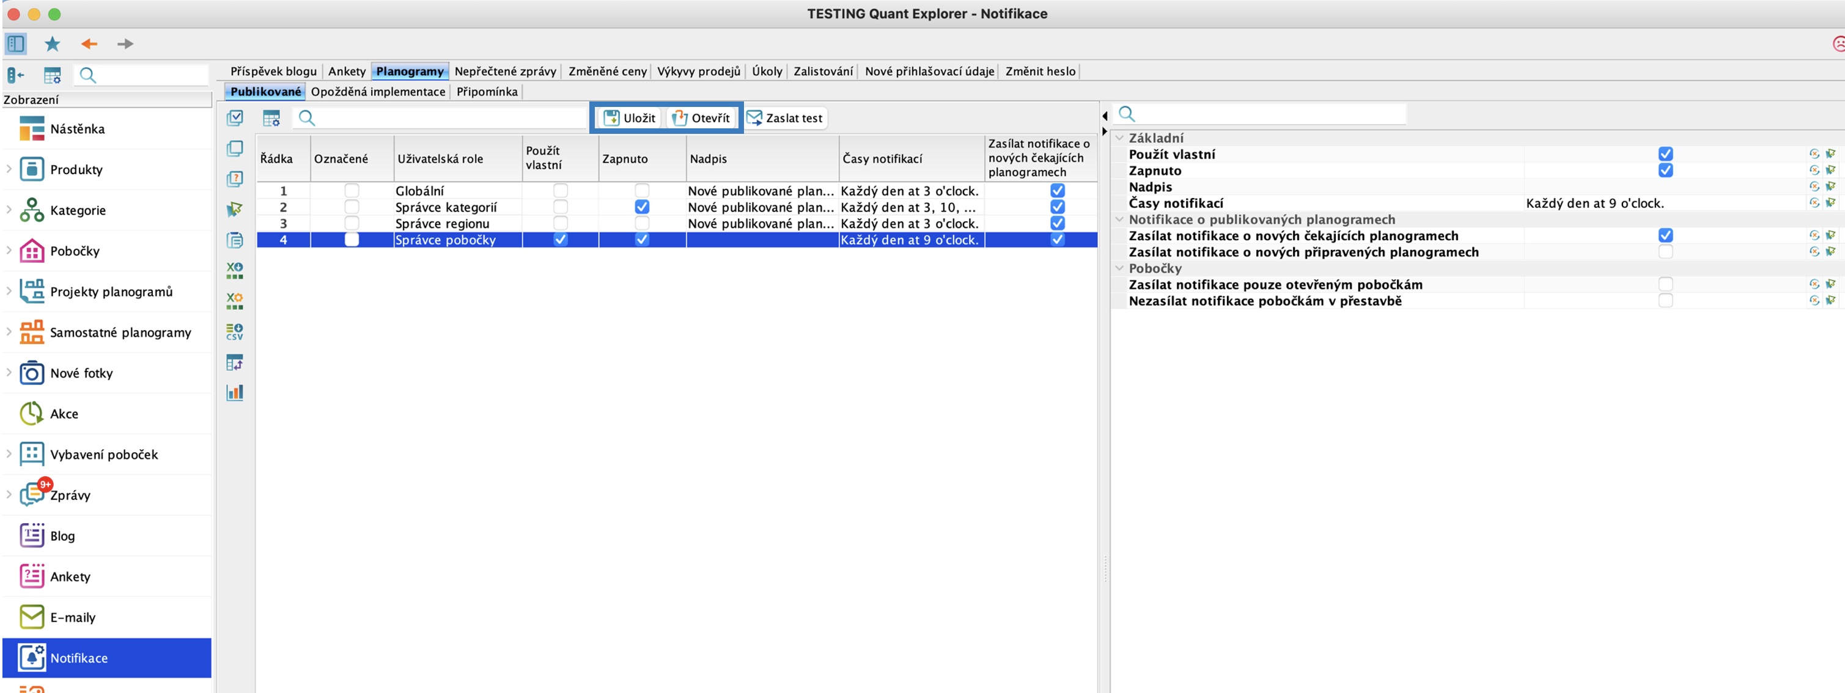Click the notifications grid search field
1845x693 pixels.
(440, 118)
